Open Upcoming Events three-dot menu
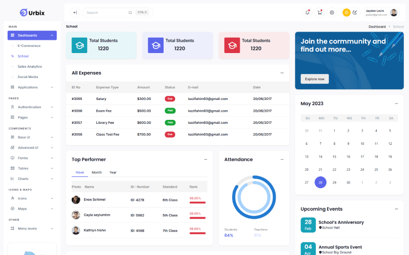 tap(396, 209)
